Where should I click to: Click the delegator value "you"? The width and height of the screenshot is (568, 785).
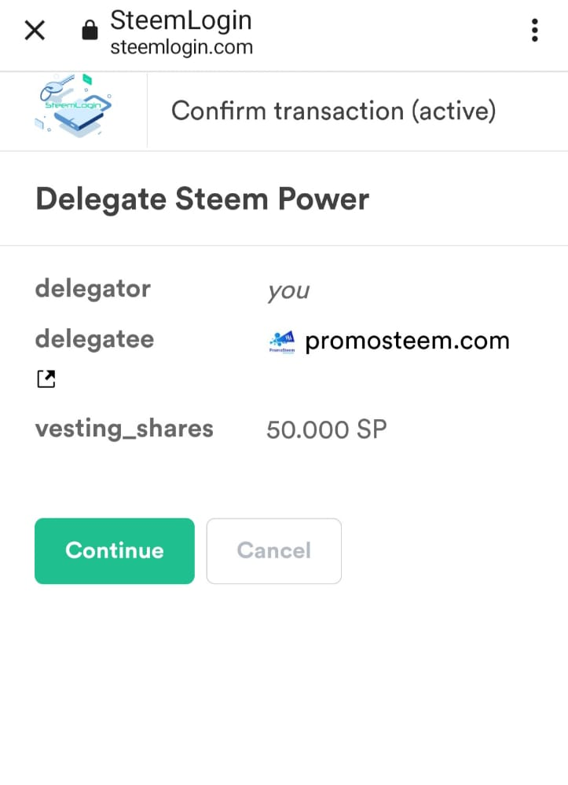[288, 291]
